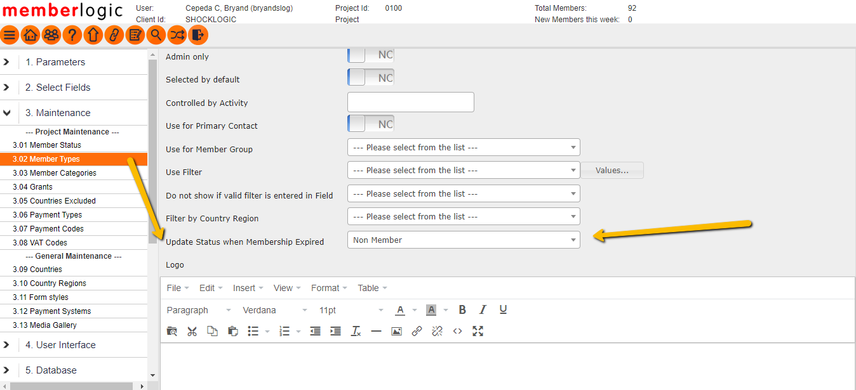Toggle editor fullscreen mode
856x390 pixels.
pos(478,331)
